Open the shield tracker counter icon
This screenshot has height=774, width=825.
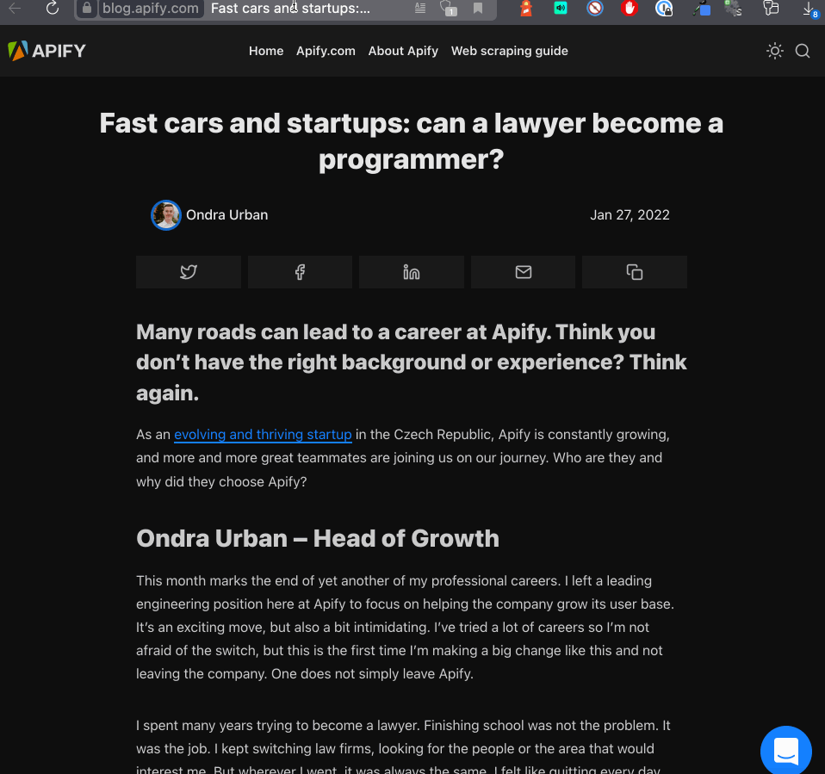(449, 9)
